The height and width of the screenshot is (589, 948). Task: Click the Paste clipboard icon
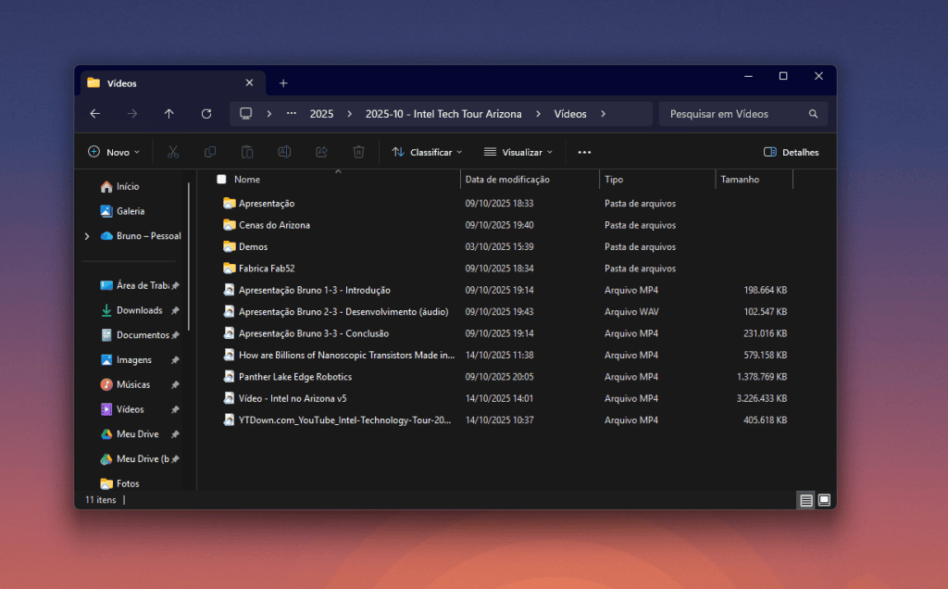tap(247, 152)
